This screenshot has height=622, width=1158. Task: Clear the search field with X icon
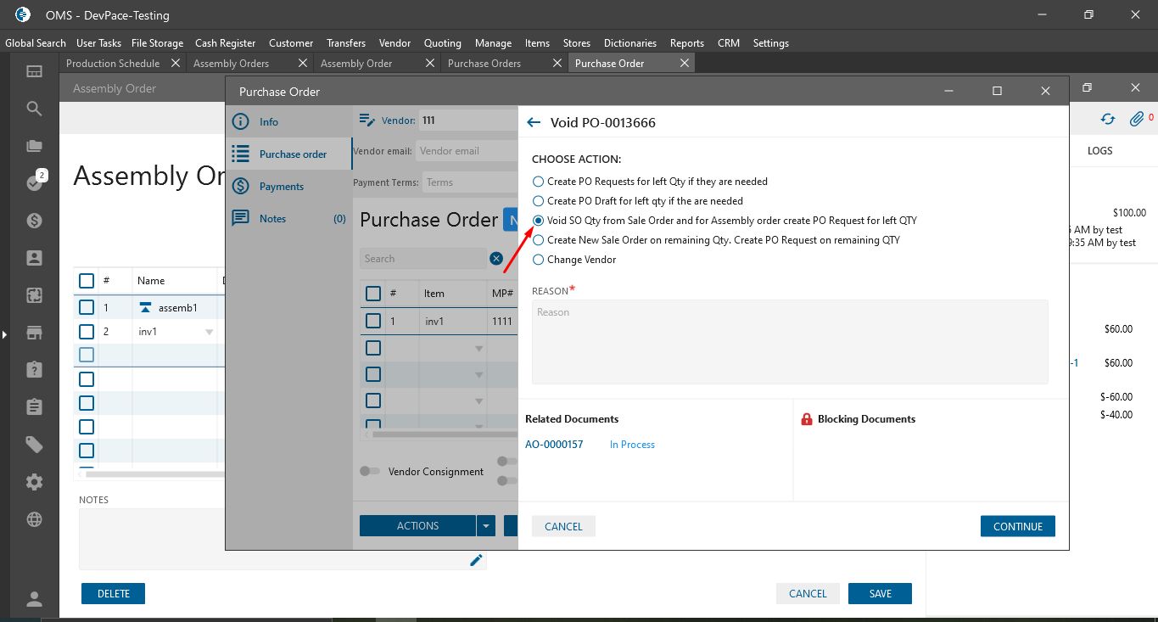point(496,259)
